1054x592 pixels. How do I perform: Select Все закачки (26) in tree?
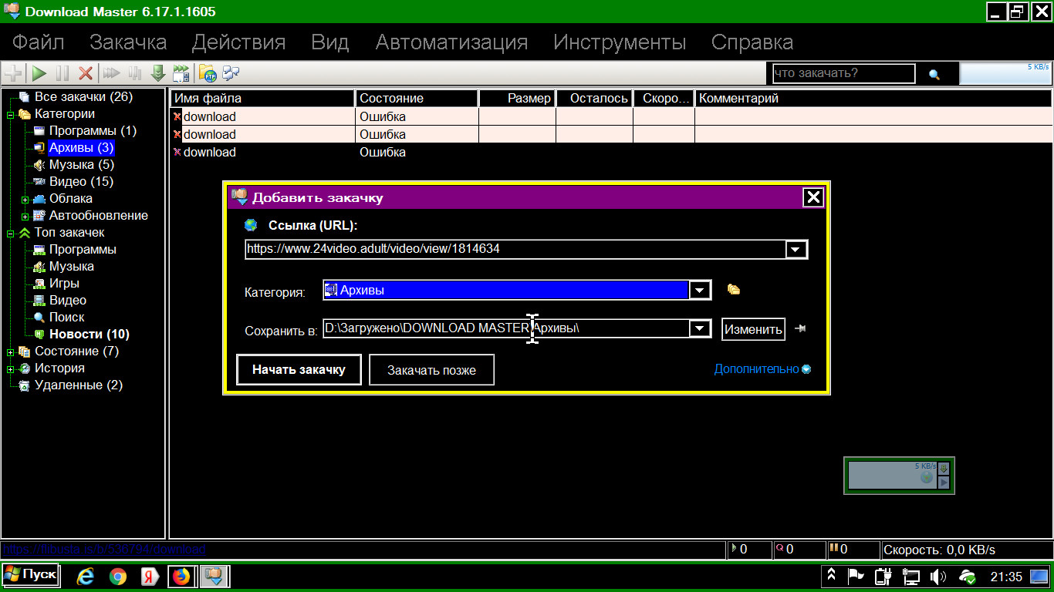point(83,97)
